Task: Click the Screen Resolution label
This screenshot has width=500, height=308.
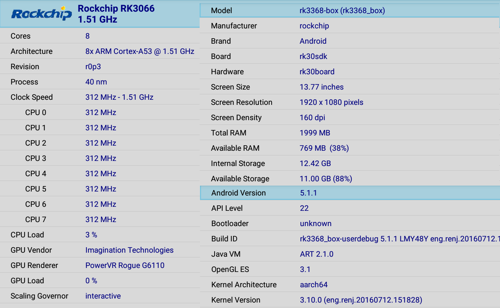Action: pyautogui.click(x=242, y=102)
